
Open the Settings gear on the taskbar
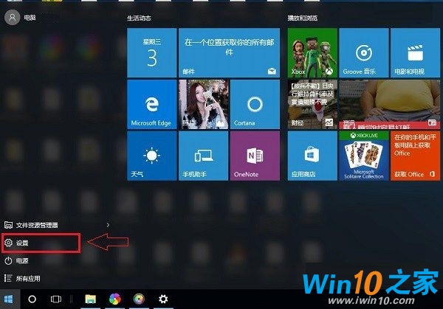coord(163,299)
